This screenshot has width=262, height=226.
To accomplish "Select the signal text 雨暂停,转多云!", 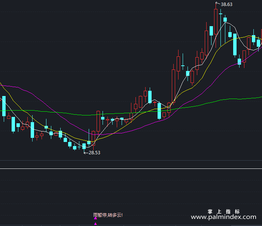I will tap(108, 215).
